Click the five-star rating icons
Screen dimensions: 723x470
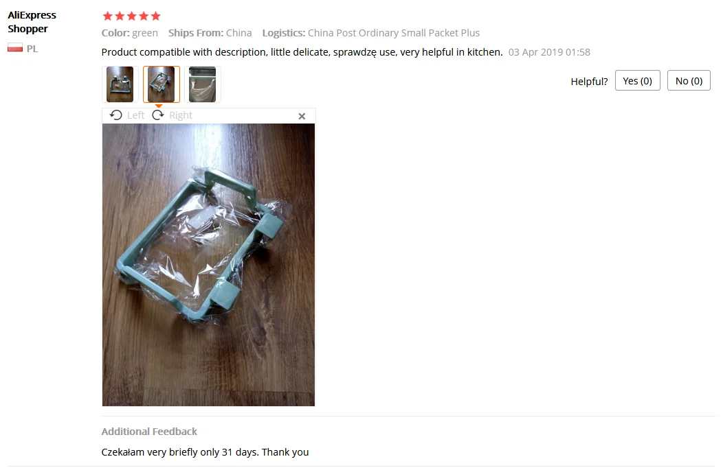(x=131, y=16)
